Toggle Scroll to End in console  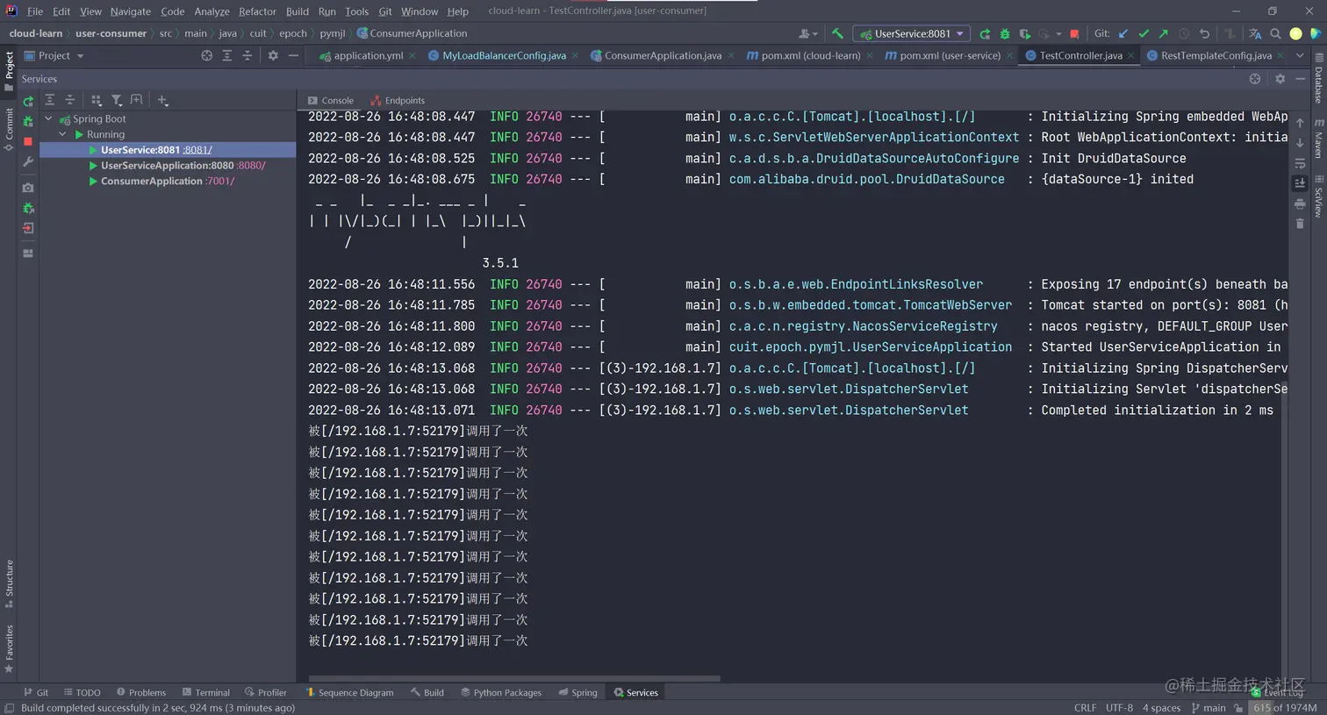1300,183
